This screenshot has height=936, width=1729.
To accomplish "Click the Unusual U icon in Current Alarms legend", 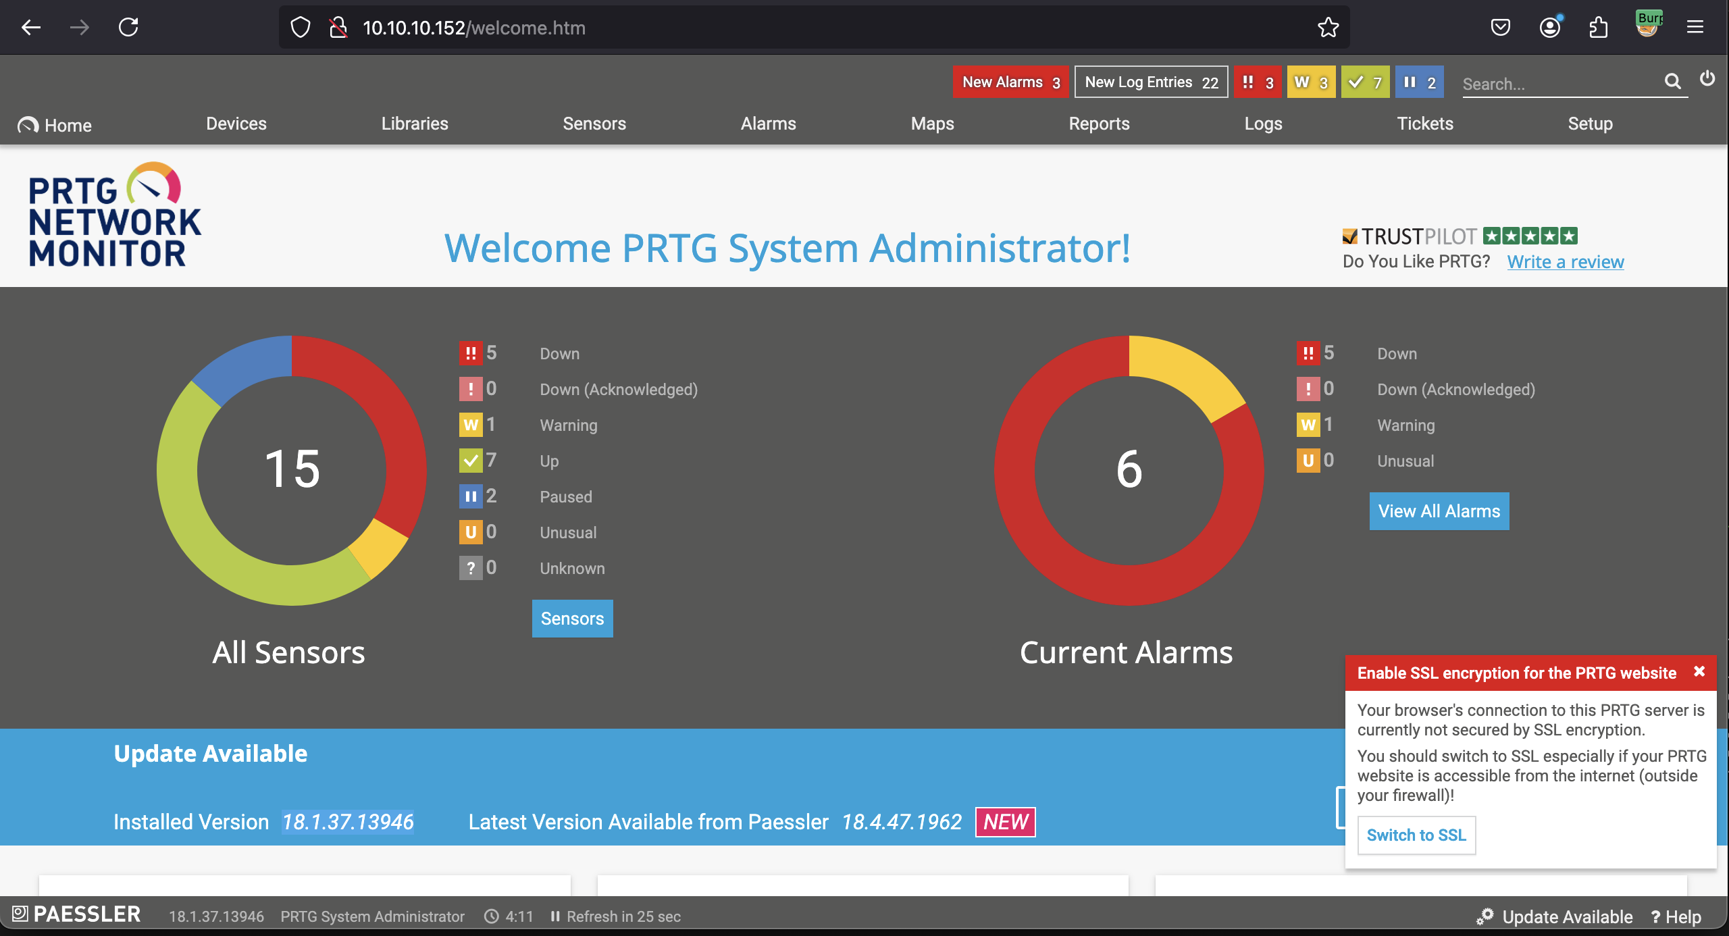I will coord(1308,461).
